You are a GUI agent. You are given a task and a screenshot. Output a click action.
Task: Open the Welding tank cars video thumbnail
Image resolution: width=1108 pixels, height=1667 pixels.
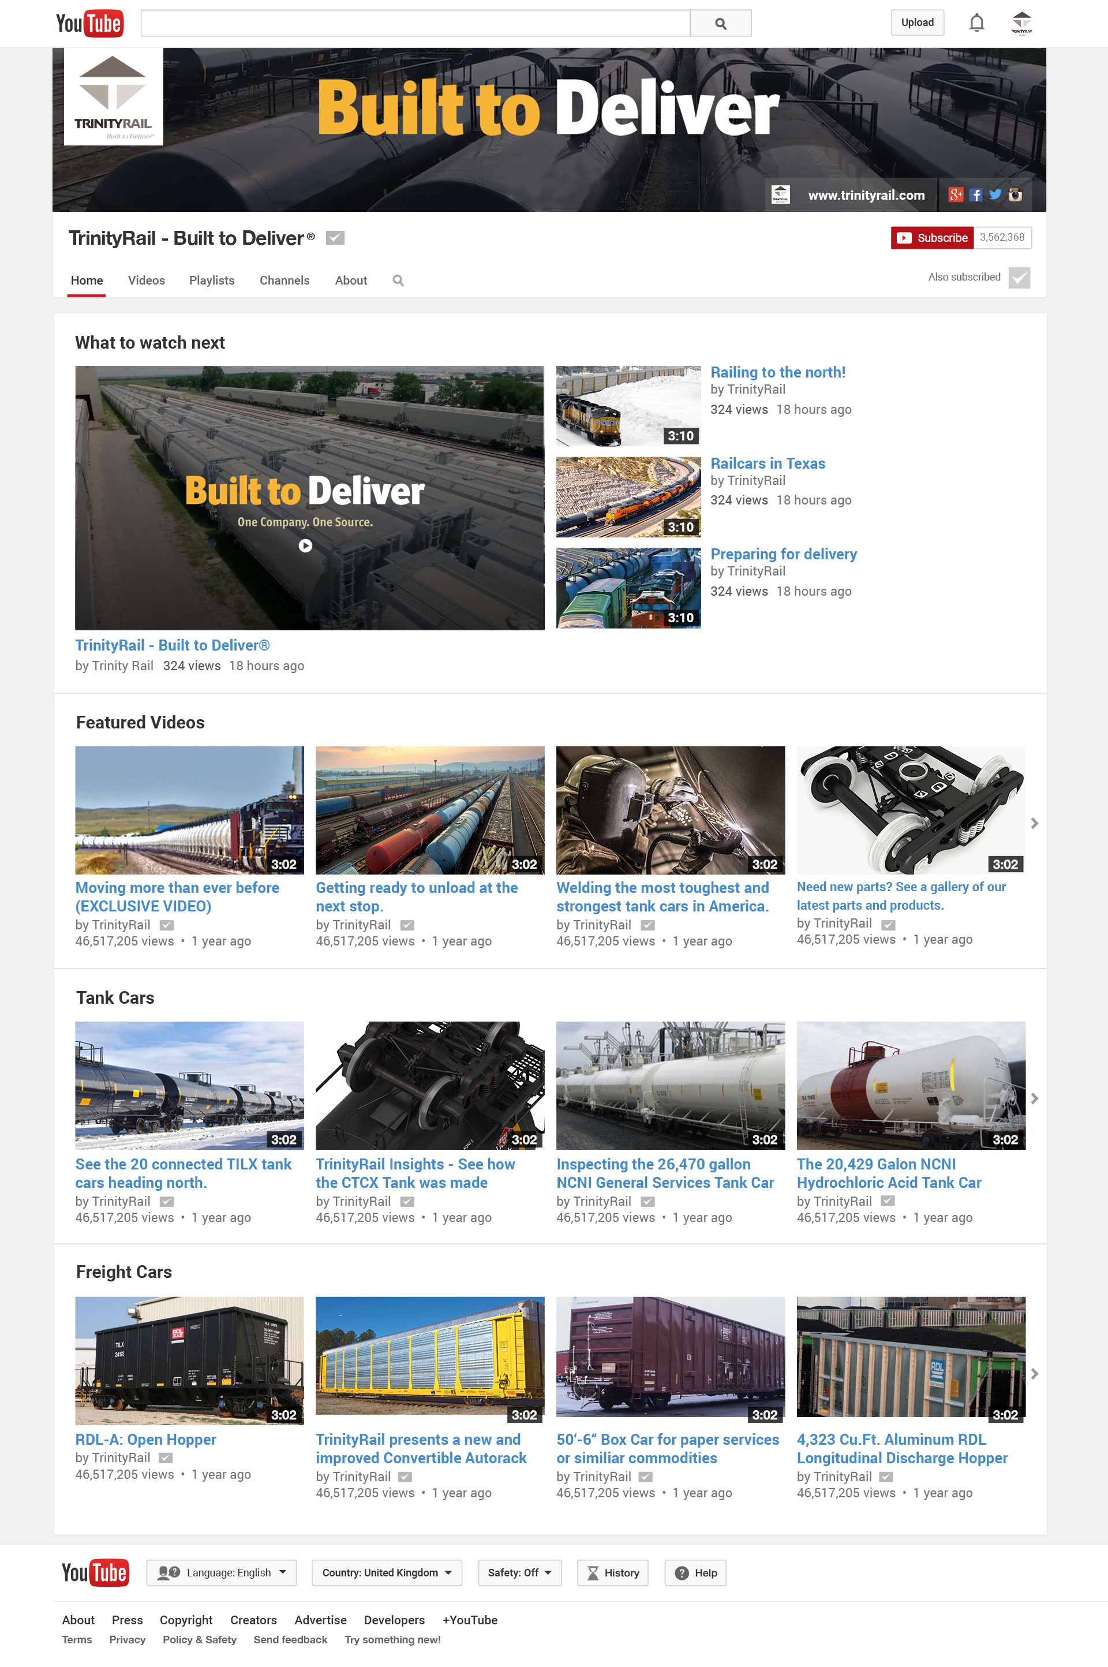[671, 810]
